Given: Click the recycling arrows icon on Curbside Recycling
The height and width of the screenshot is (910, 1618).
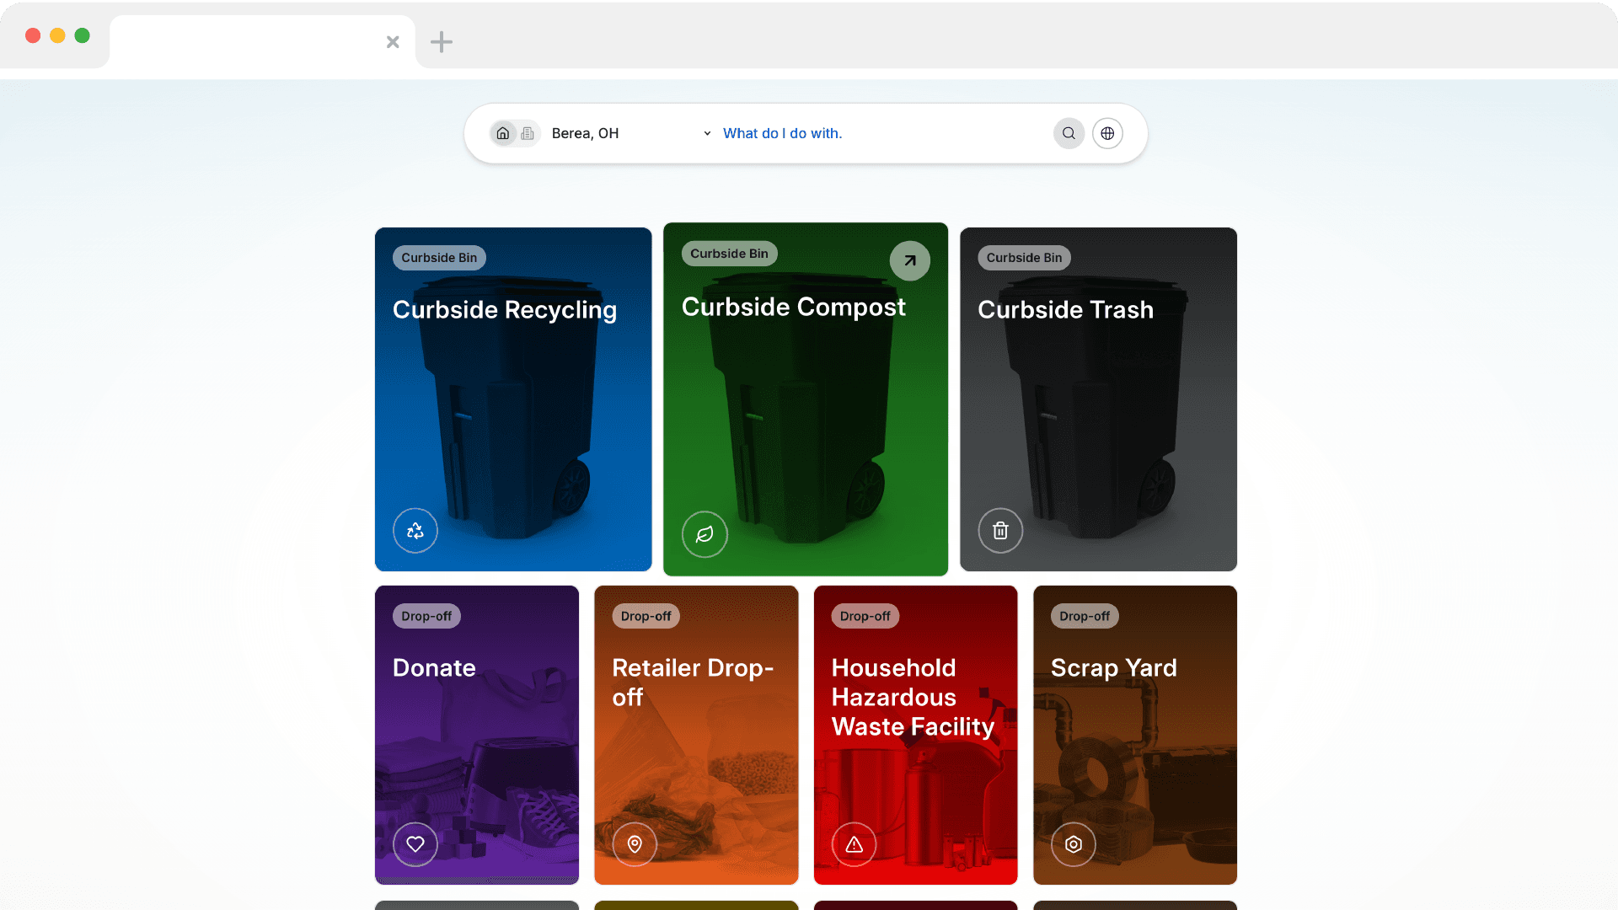Looking at the screenshot, I should [415, 531].
